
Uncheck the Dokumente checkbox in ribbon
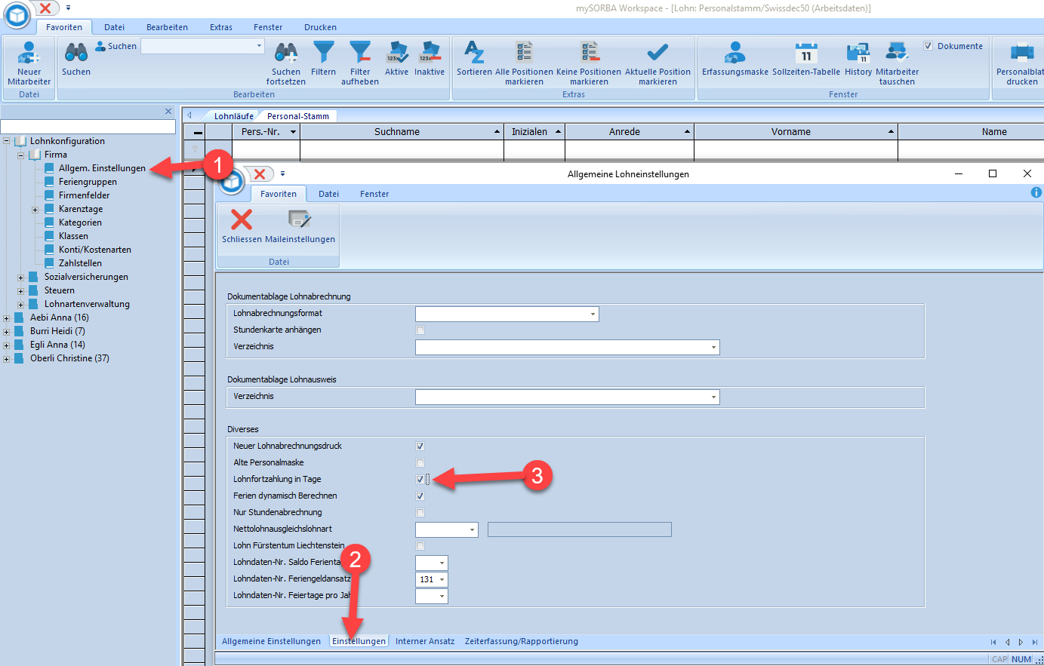click(929, 46)
